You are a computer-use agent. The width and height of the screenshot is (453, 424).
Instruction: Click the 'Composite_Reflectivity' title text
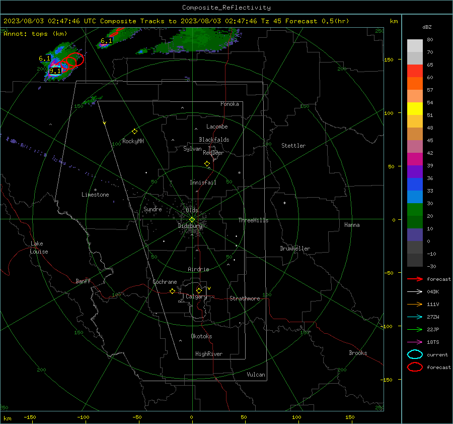pos(226,8)
